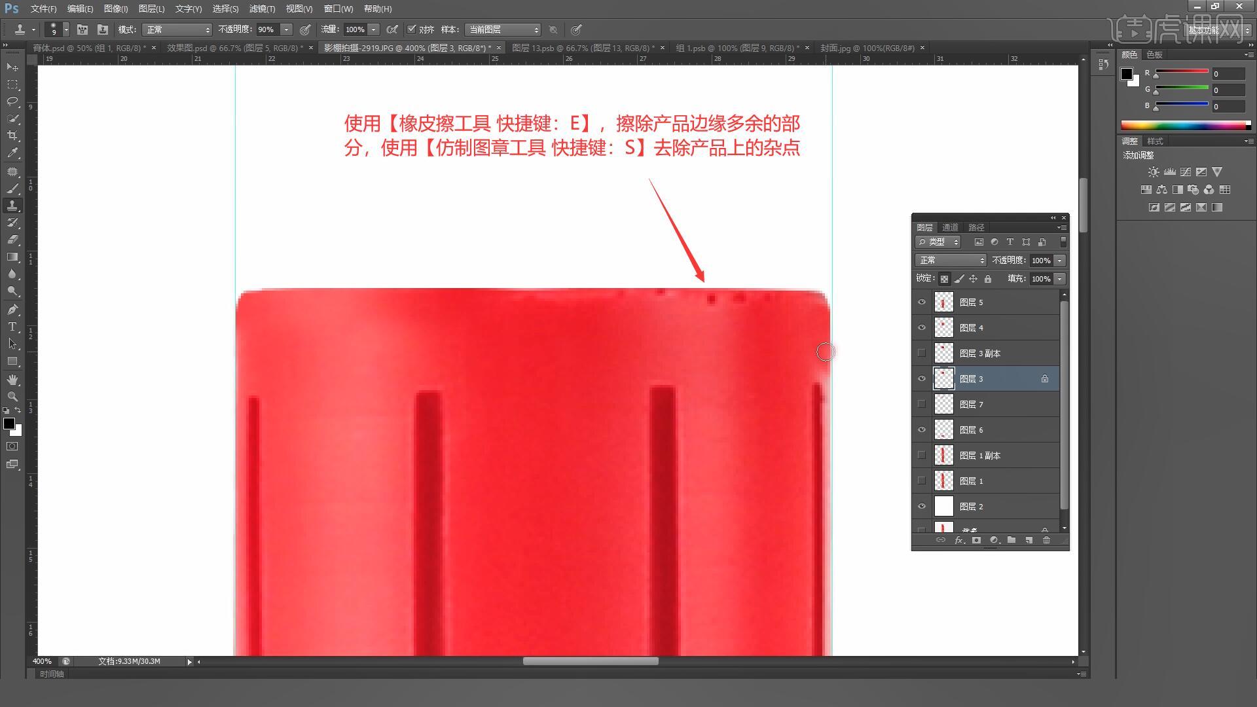Viewport: 1257px width, 707px height.
Task: Create a new layer from Layers panel
Action: pos(1029,540)
